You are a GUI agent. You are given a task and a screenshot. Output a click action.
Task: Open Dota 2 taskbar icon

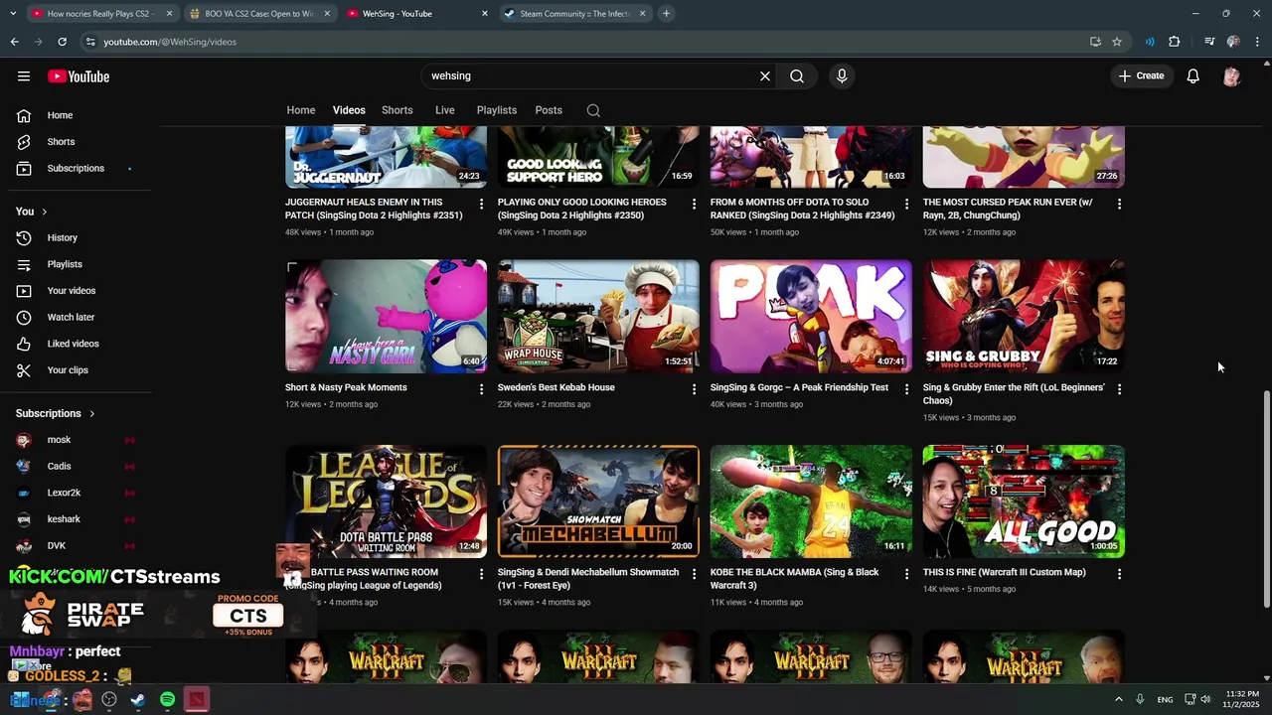pyautogui.click(x=197, y=699)
